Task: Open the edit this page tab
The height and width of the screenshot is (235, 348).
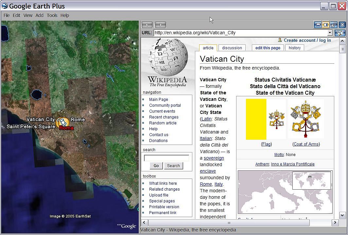Action: click(268, 48)
